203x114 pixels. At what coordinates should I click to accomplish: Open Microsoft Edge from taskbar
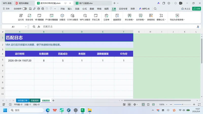tap(48, 110)
